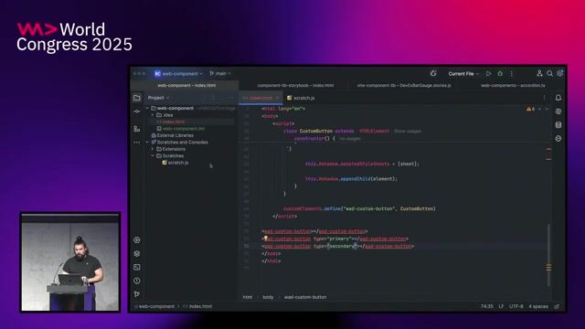The height and width of the screenshot is (329, 585).
Task: Open the Services tool window icon
Action: coord(137,239)
